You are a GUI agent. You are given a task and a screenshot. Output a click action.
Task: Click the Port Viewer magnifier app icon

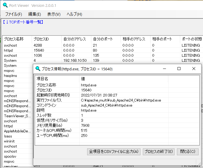coord(5,5)
